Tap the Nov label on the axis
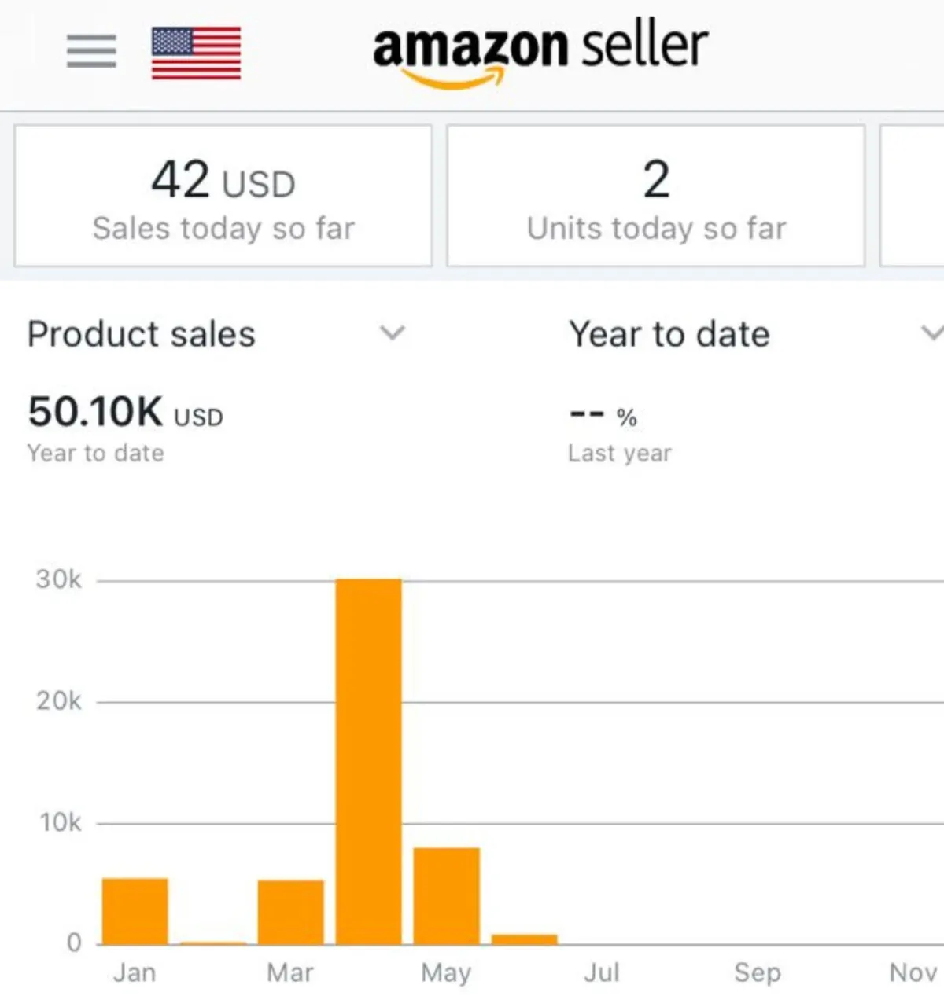 coord(913,972)
